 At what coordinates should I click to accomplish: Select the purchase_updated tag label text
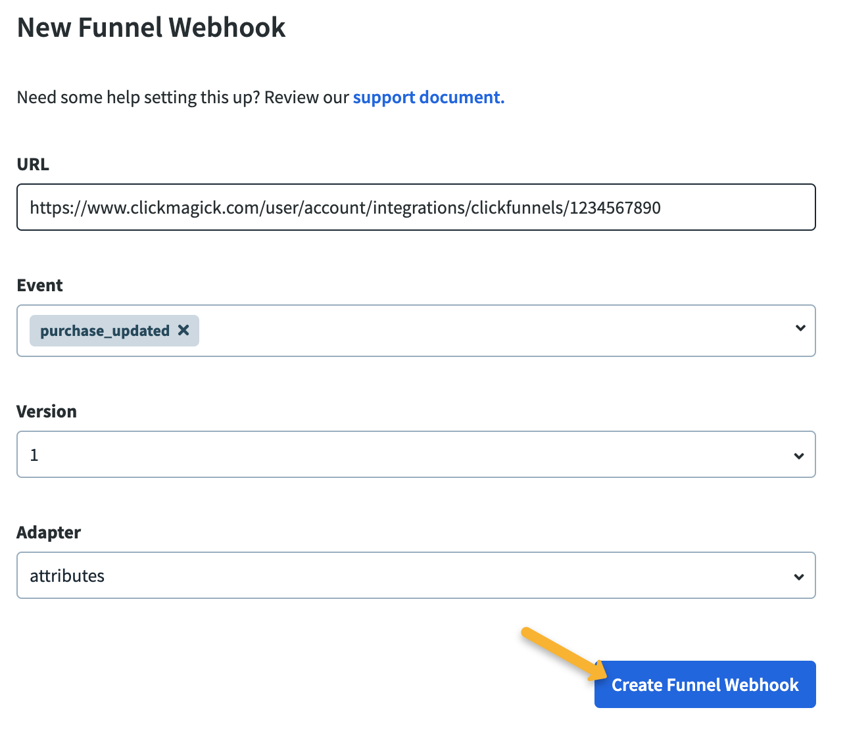click(x=105, y=331)
